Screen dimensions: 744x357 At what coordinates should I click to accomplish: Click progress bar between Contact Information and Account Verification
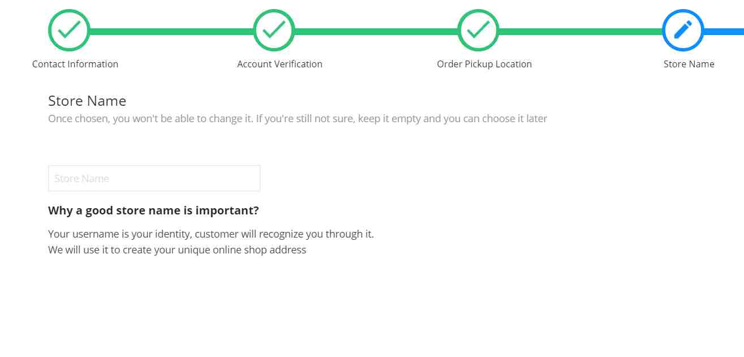[x=171, y=32]
